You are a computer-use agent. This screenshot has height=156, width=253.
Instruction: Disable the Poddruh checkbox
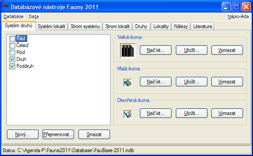click(12, 66)
